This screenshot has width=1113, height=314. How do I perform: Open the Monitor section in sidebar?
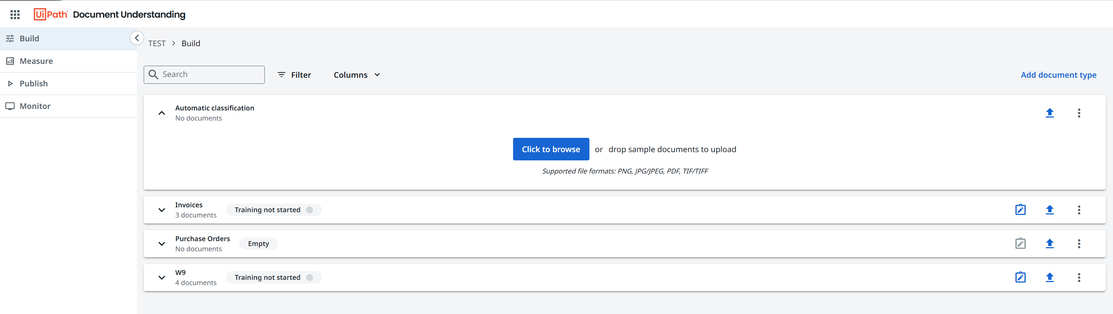[68, 106]
